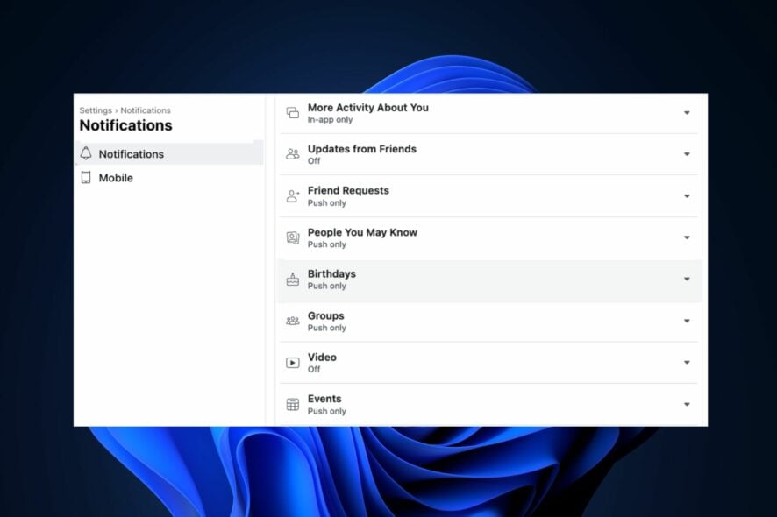Viewport: 777px width, 517px height.
Task: Click 'Push only' under Events
Action: tap(327, 411)
